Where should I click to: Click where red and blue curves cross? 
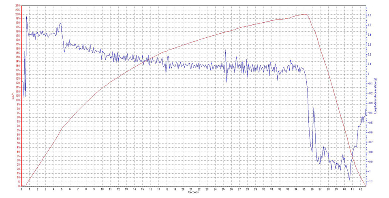[x=149, y=58]
